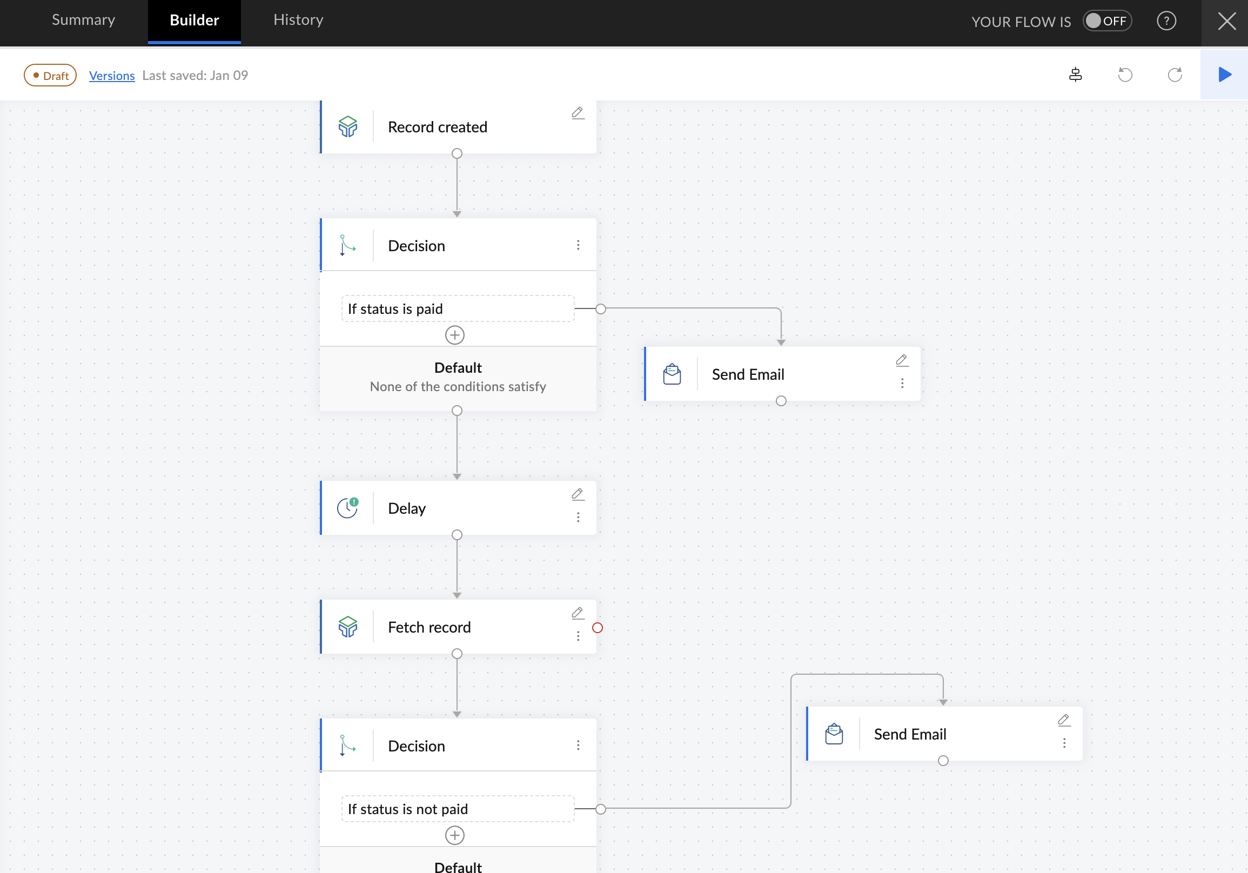Click the auto-align layout icon
This screenshot has width=1248, height=873.
[1075, 75]
